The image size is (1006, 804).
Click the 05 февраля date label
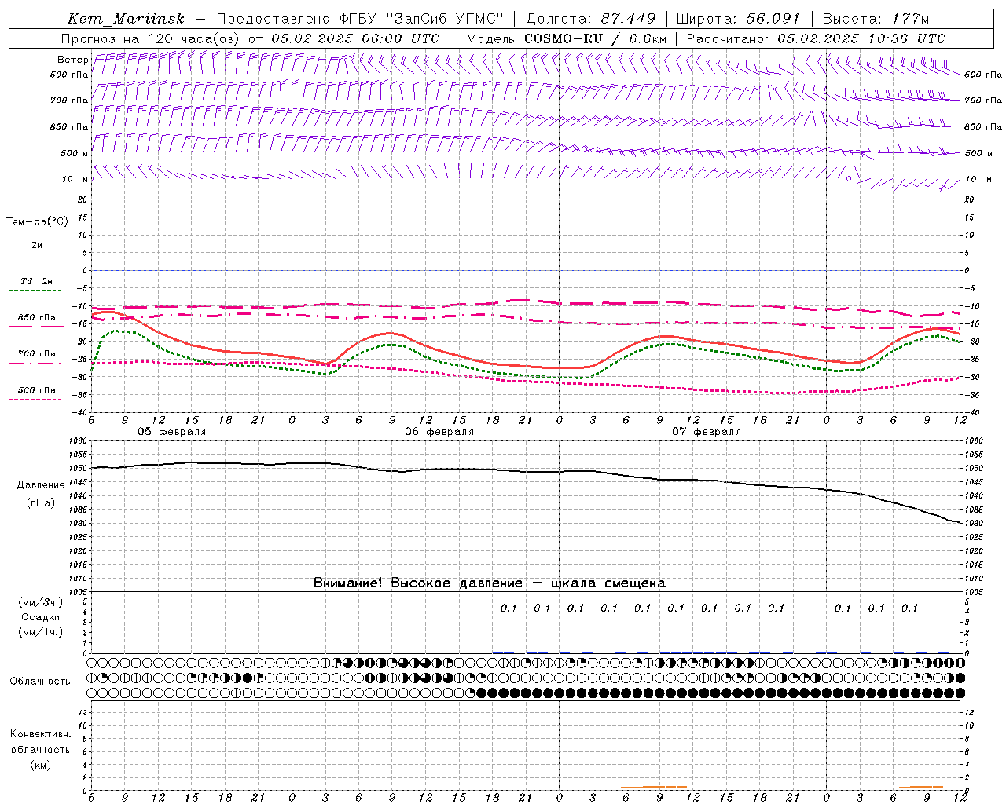(x=172, y=432)
